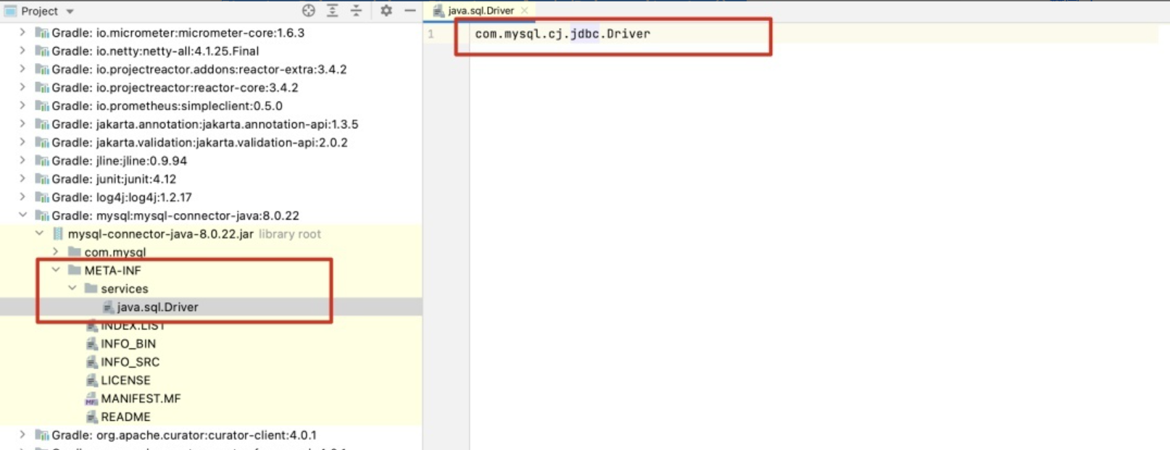
Task: Click the Expand All icon in Project toolbar
Action: click(x=333, y=11)
